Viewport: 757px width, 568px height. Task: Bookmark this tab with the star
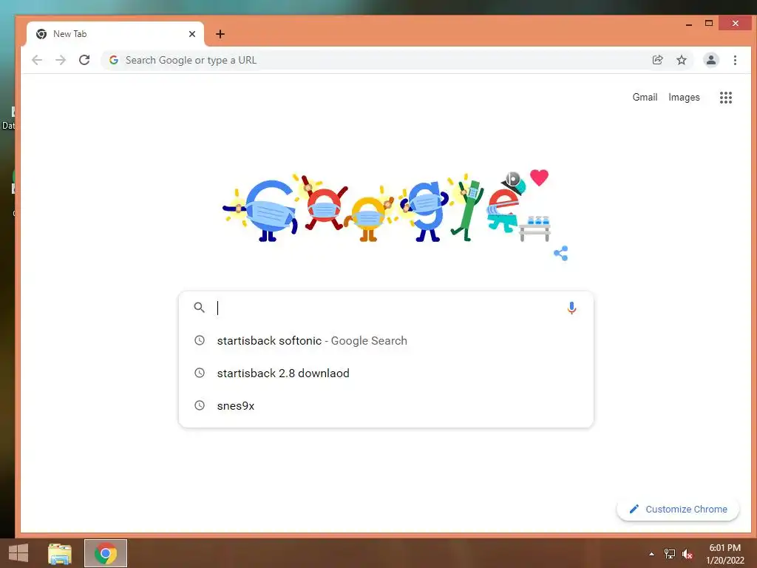pos(681,60)
